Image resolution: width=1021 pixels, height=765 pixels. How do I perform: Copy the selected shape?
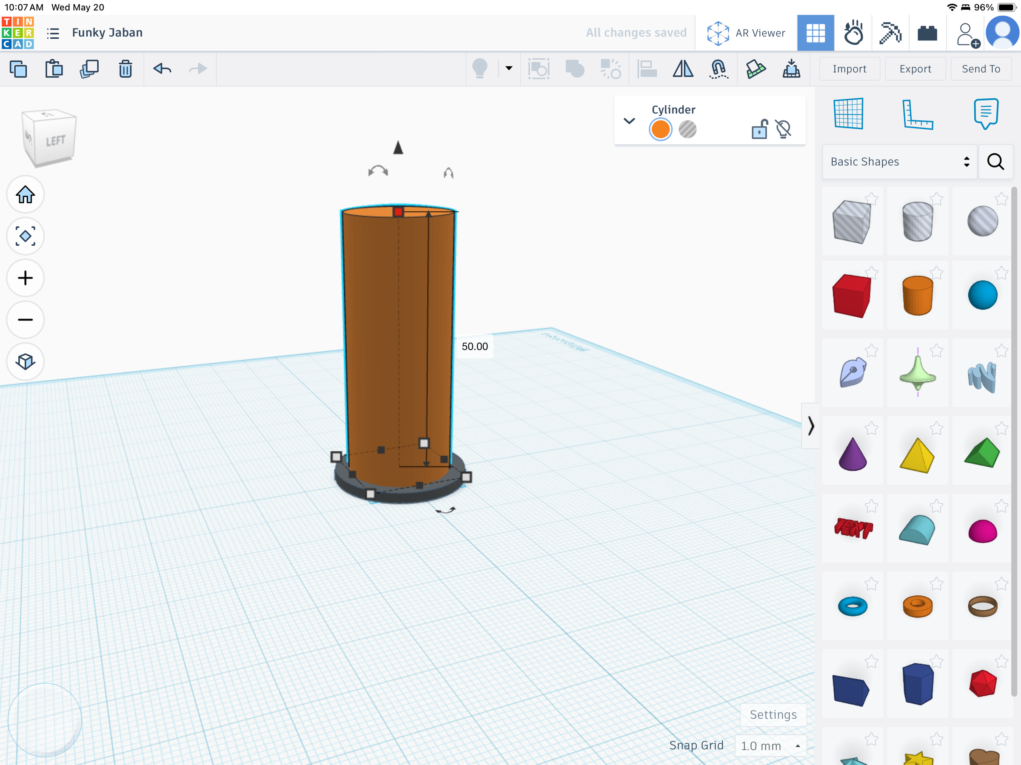18,69
